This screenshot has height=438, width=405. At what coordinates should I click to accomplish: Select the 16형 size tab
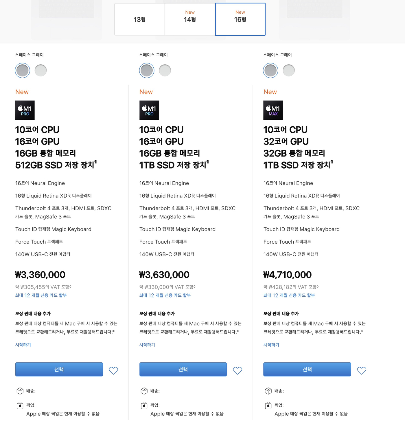240,19
